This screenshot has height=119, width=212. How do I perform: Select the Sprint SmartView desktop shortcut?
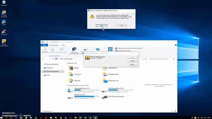(4, 43)
